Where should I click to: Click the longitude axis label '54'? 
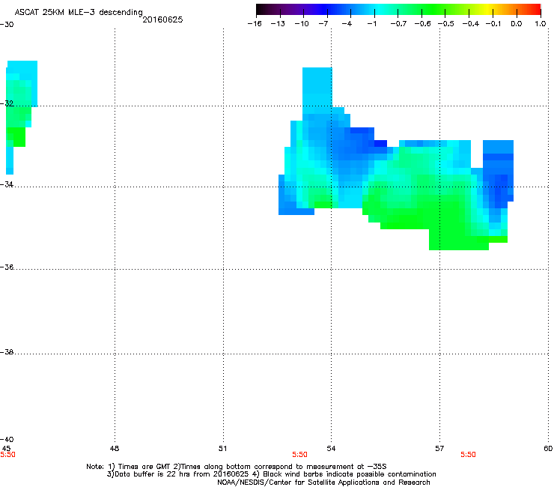coord(331,449)
